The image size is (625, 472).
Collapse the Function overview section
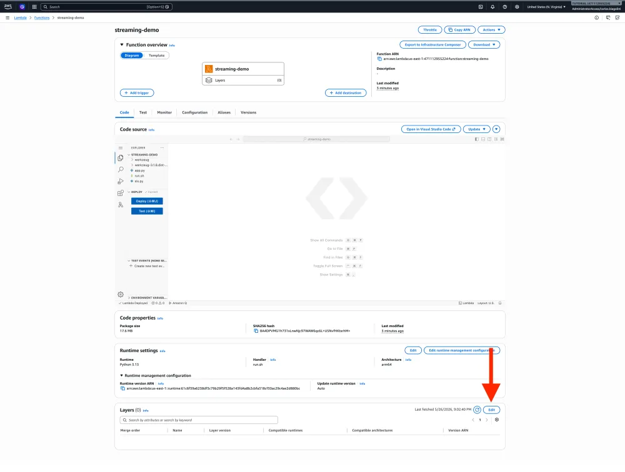[122, 44]
